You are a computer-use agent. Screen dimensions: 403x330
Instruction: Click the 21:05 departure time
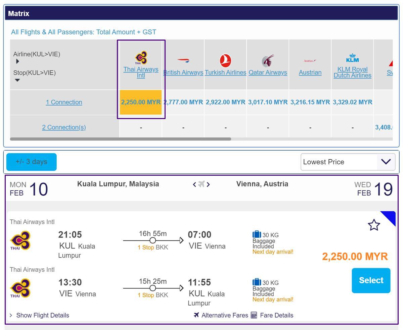[70, 234]
